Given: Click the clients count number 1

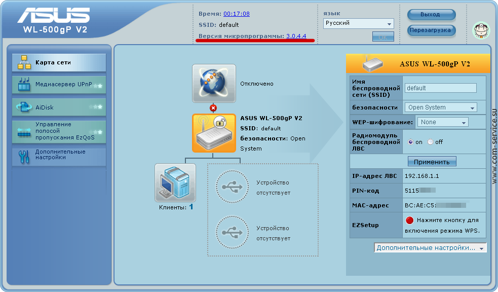Looking at the screenshot, I should tap(191, 207).
